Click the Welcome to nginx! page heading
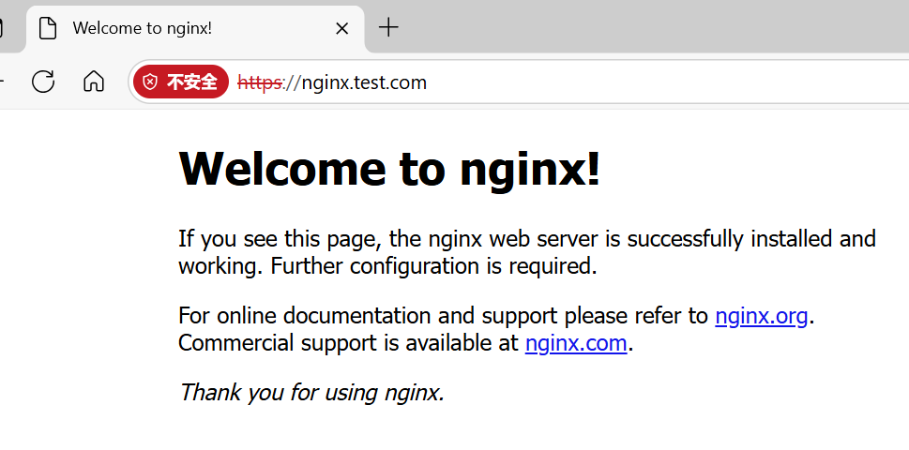Viewport: 909px width, 450px height. (x=389, y=169)
